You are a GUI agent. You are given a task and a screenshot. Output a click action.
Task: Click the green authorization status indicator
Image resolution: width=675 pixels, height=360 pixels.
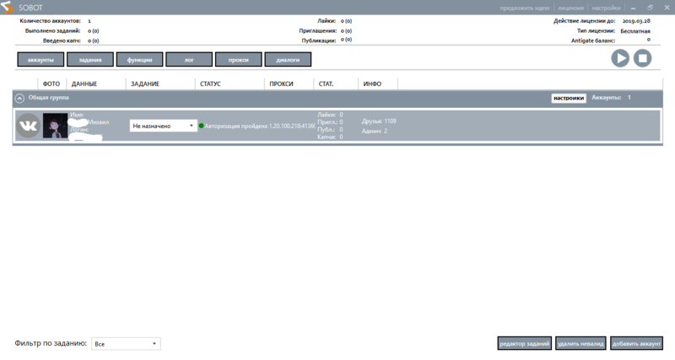click(202, 126)
